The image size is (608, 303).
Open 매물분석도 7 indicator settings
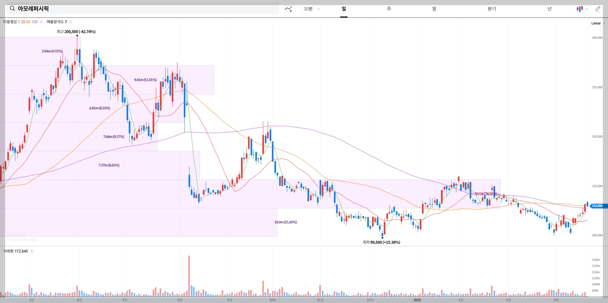(57, 22)
